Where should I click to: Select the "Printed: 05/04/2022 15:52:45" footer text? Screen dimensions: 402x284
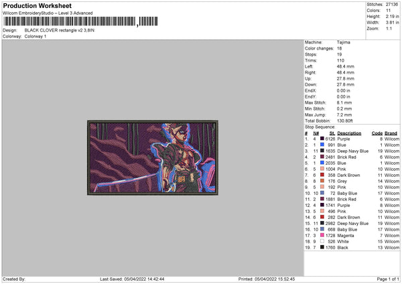point(267,279)
